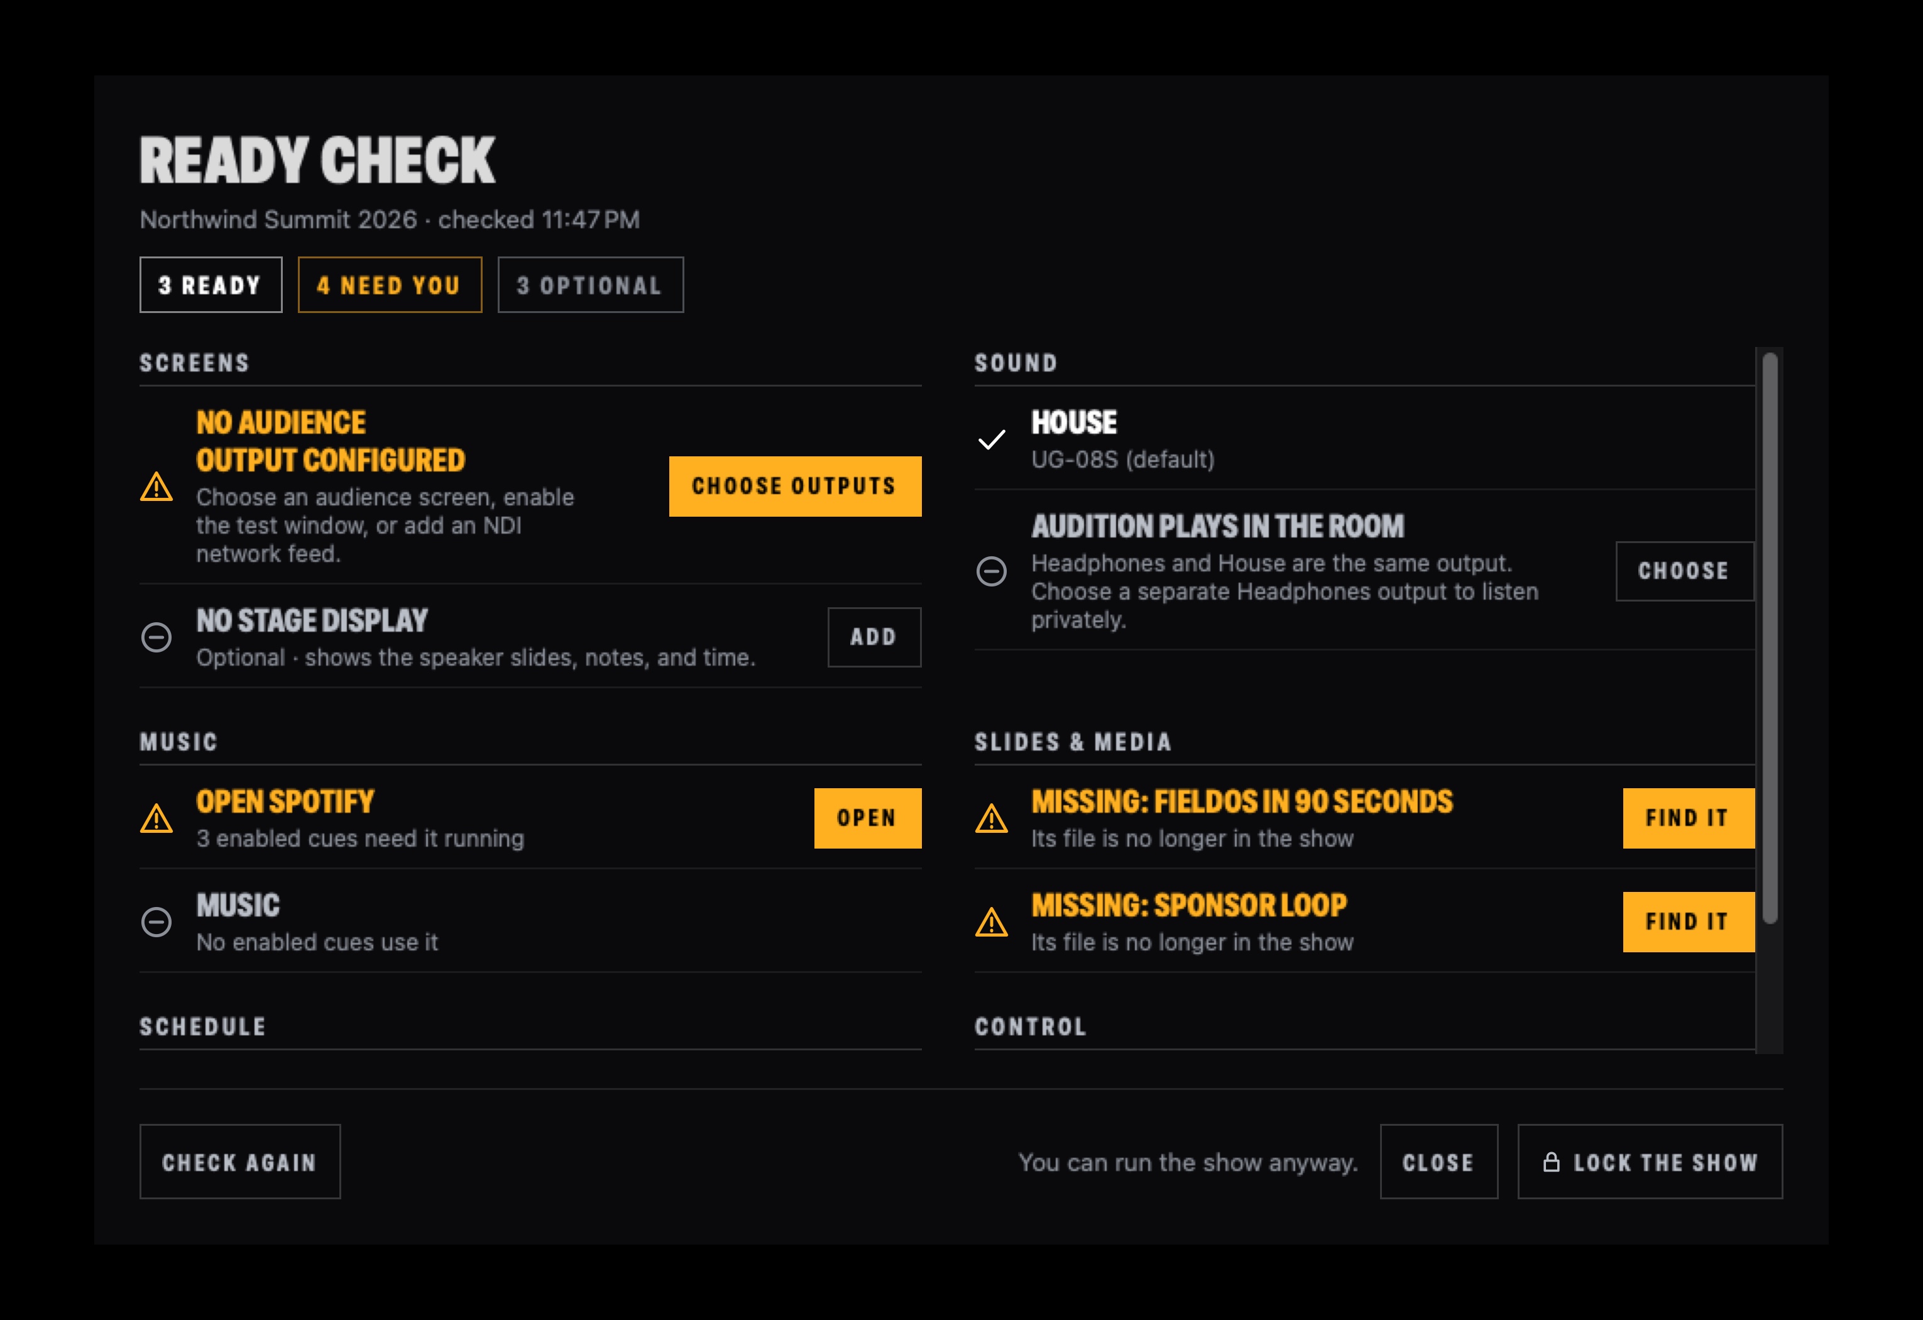Click the padlock icon in Lock the Show

coord(1552,1162)
